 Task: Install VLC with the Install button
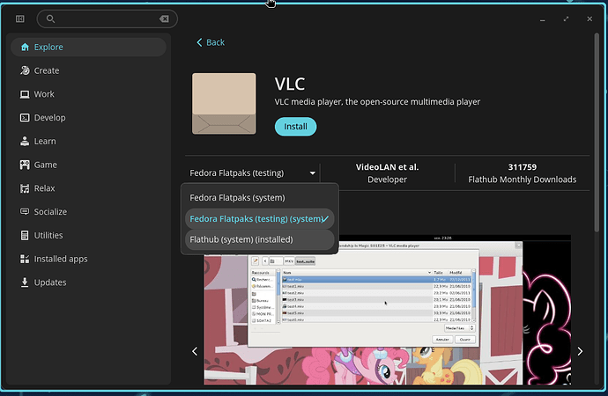pos(295,127)
